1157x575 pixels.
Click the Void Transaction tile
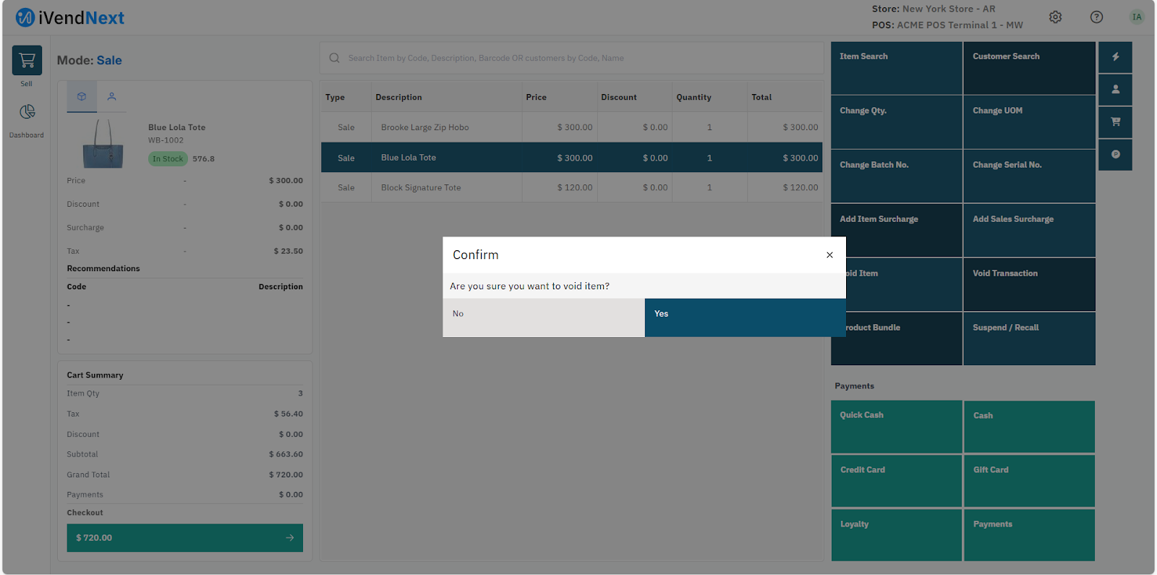click(1028, 284)
